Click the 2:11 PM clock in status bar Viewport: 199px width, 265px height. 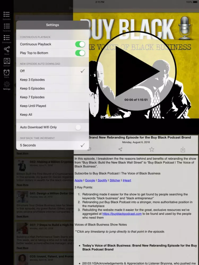[100, 2]
